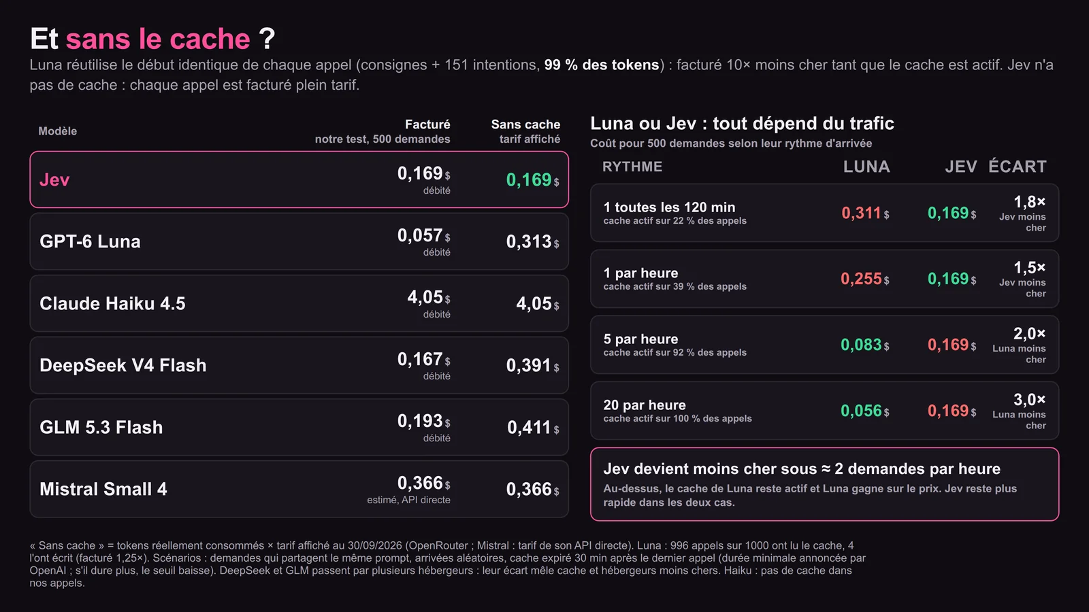Click GPT-6 Luna's uncached value 0,313 $

(532, 242)
